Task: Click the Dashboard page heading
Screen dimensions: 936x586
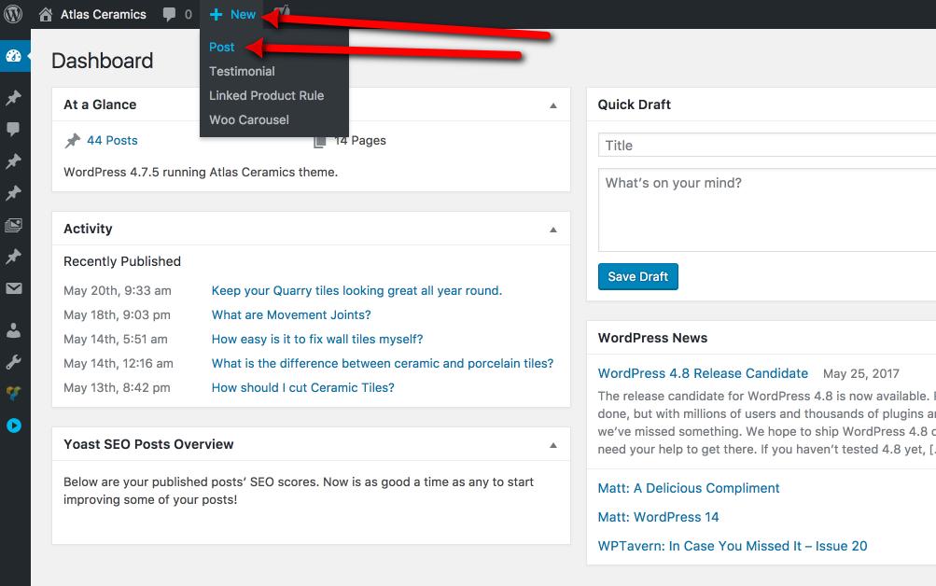Action: click(x=102, y=61)
